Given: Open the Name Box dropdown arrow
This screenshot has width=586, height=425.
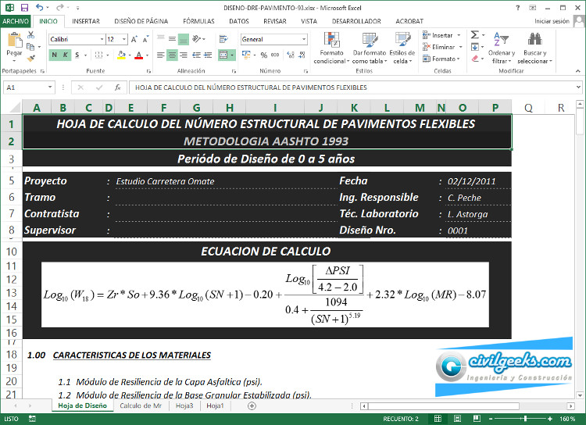Looking at the screenshot, I should tap(51, 87).
